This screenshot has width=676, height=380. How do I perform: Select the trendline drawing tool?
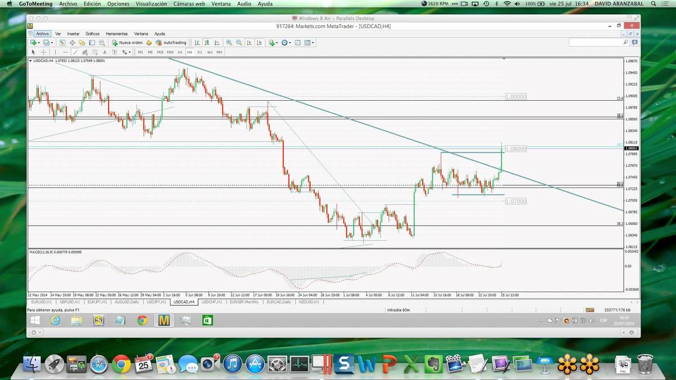(75, 52)
